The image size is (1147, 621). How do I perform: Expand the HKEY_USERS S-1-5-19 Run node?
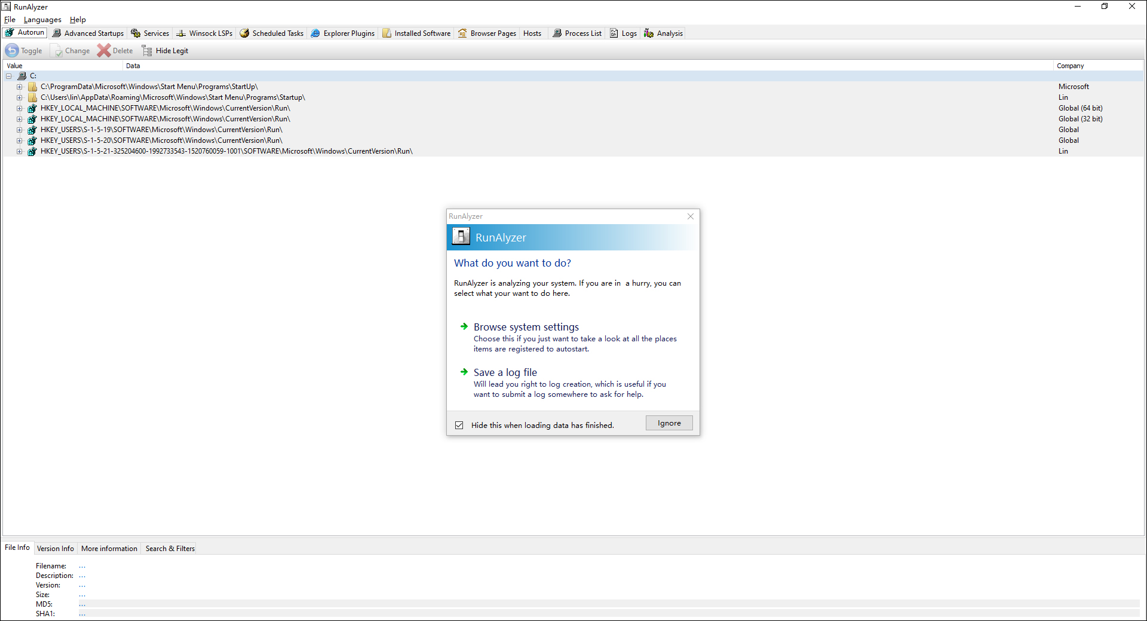pyautogui.click(x=20, y=130)
